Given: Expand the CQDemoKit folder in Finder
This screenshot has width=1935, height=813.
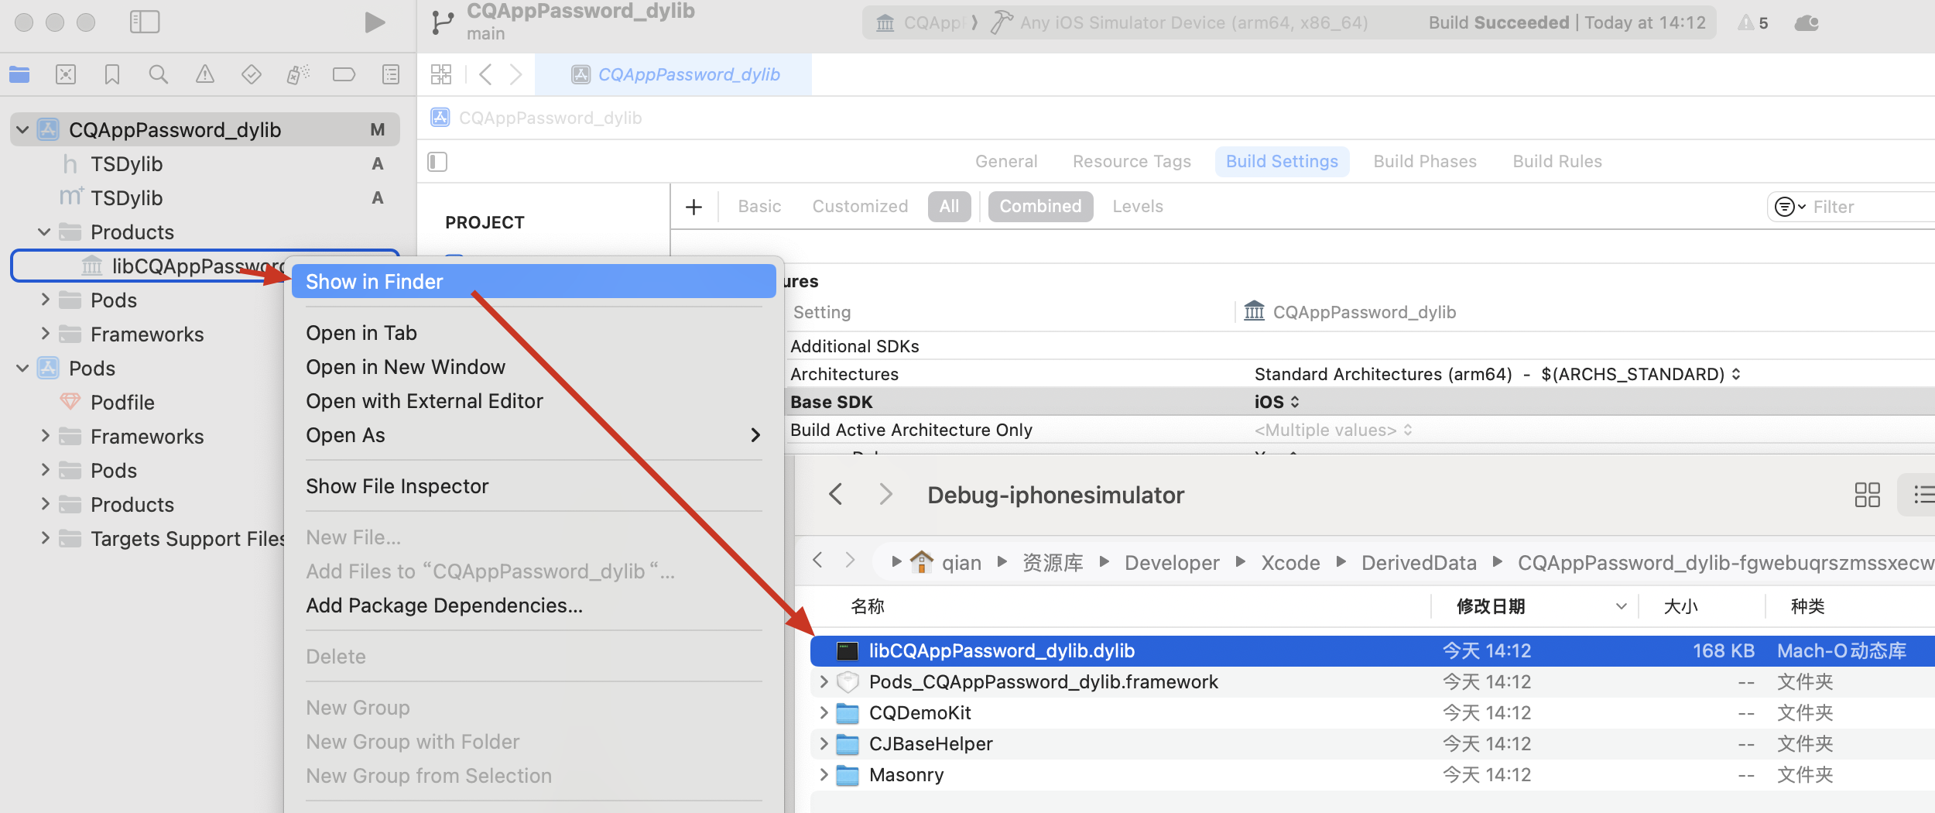Looking at the screenshot, I should click(824, 712).
